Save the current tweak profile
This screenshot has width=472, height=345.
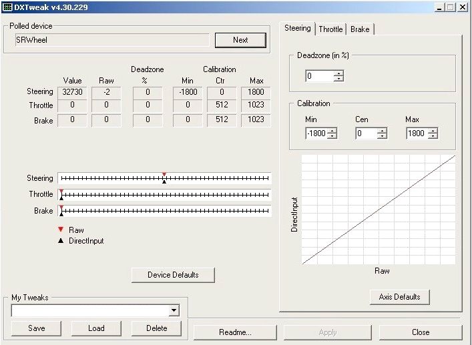(x=37, y=328)
